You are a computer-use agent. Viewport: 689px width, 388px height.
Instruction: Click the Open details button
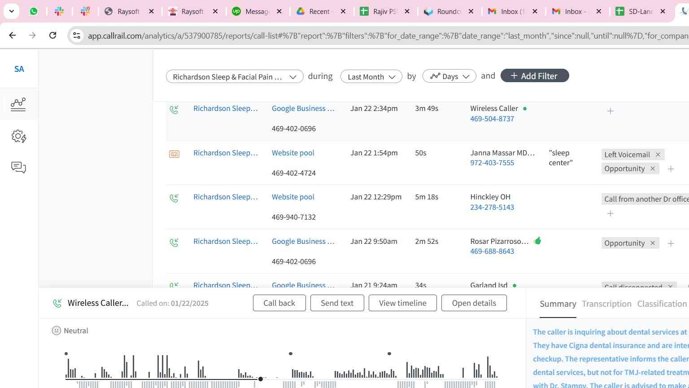[x=474, y=303]
